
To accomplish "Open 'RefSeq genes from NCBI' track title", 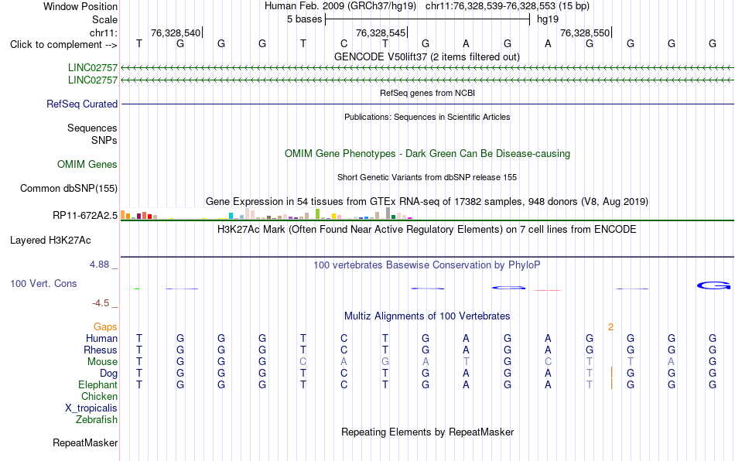I will (x=428, y=94).
